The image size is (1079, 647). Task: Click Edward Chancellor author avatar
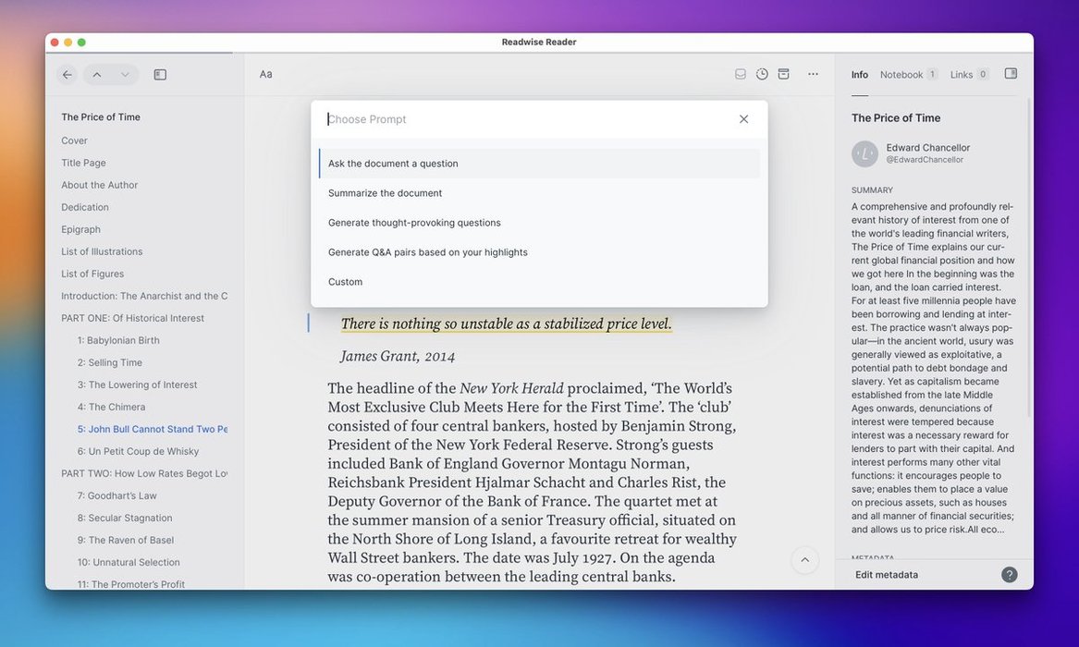[x=864, y=154]
